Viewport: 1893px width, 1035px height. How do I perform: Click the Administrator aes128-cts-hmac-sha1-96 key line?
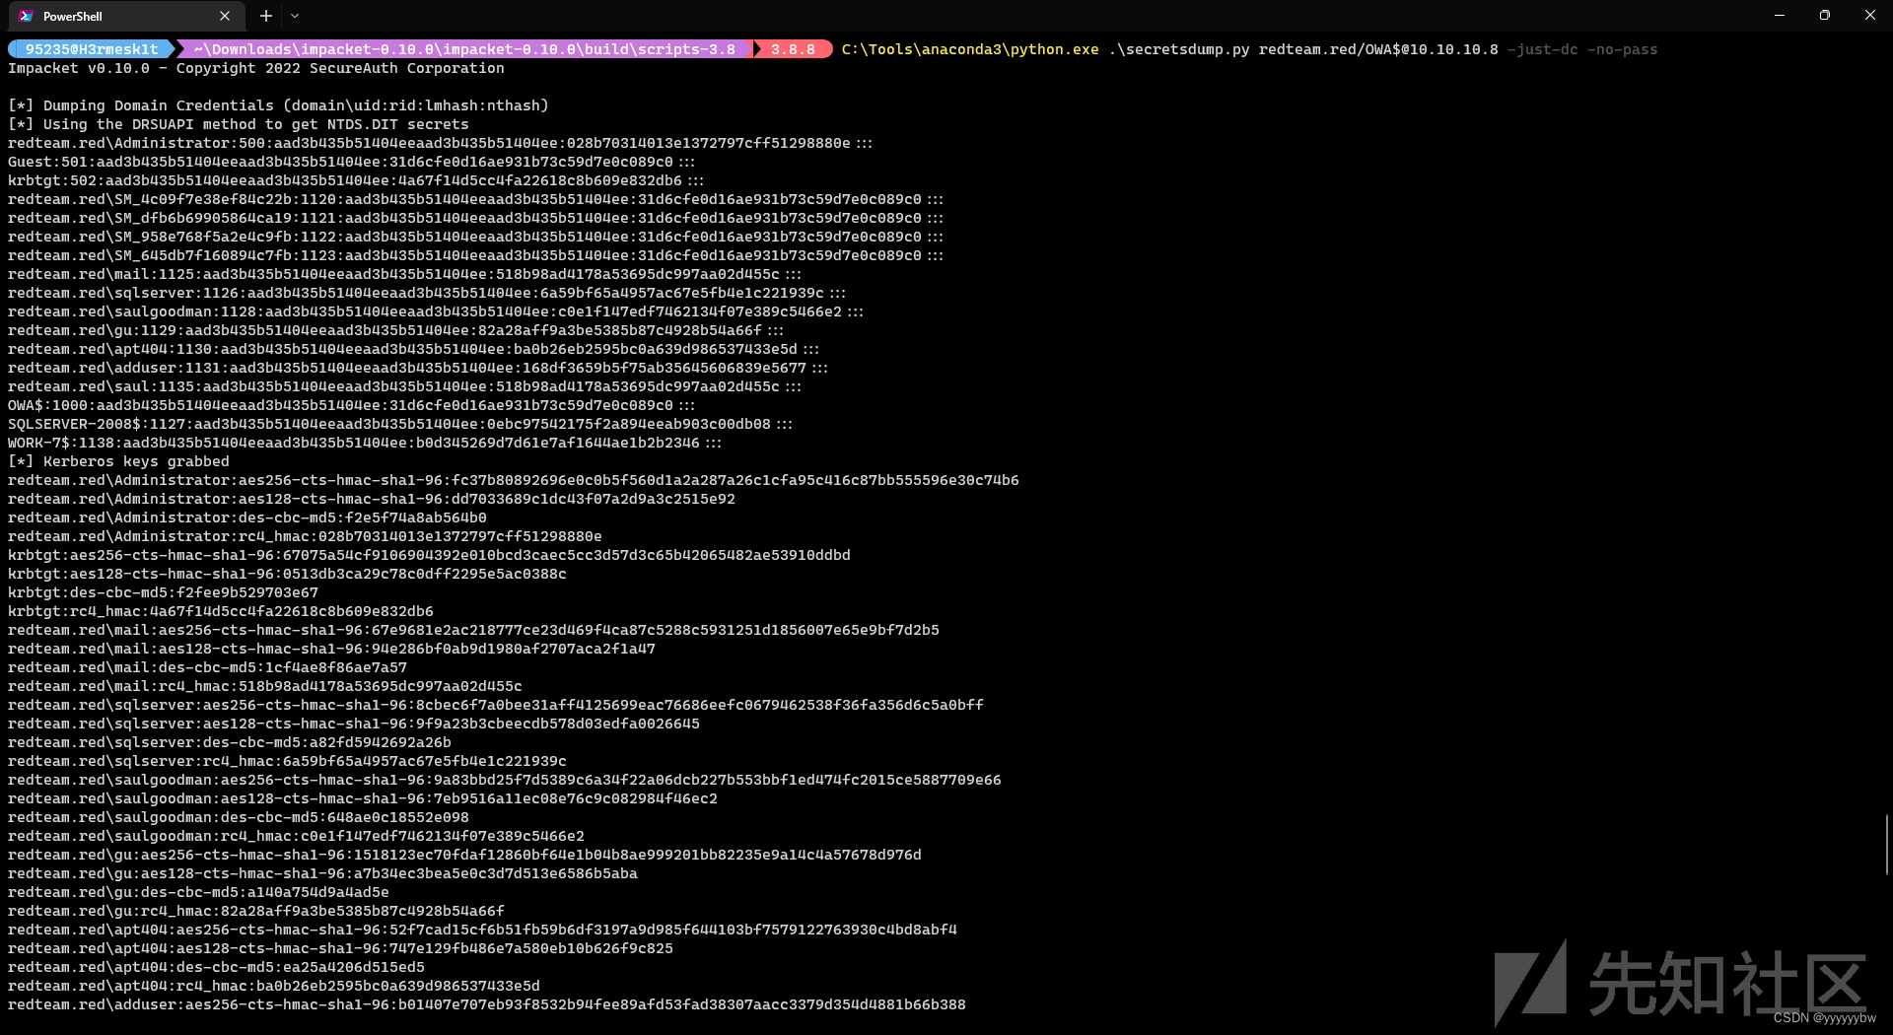point(372,499)
